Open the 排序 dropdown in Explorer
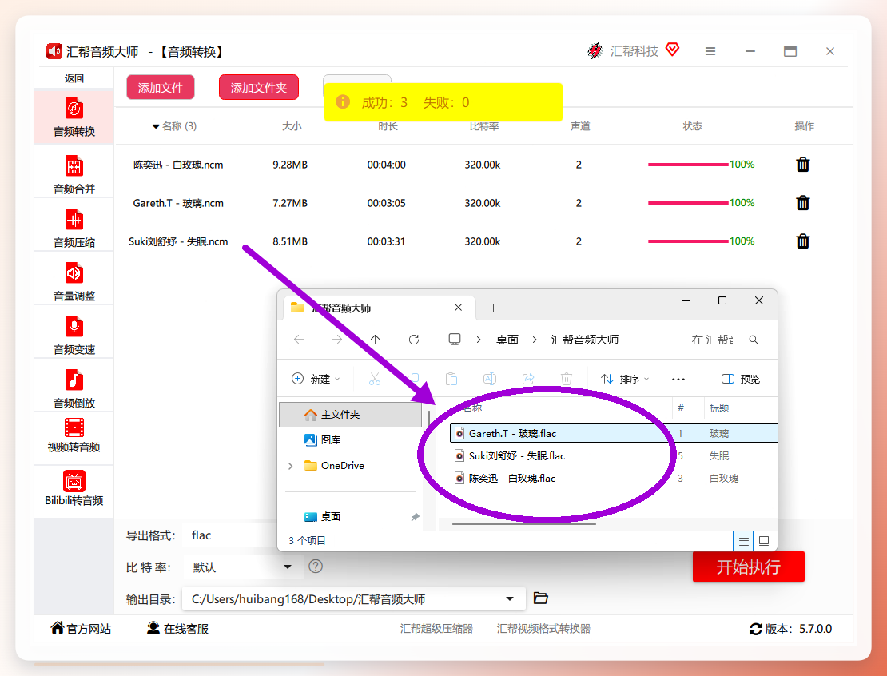The height and width of the screenshot is (676, 887). pyautogui.click(x=625, y=379)
